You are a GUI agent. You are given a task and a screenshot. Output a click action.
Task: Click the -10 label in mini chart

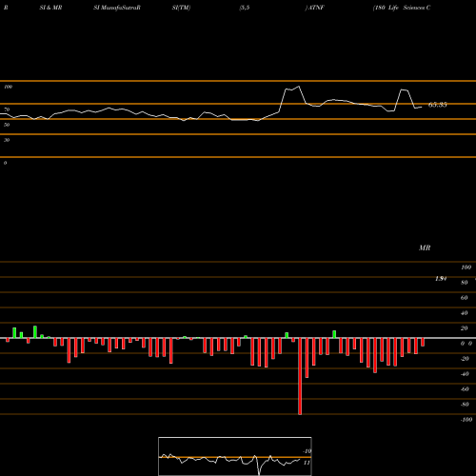click(x=307, y=451)
